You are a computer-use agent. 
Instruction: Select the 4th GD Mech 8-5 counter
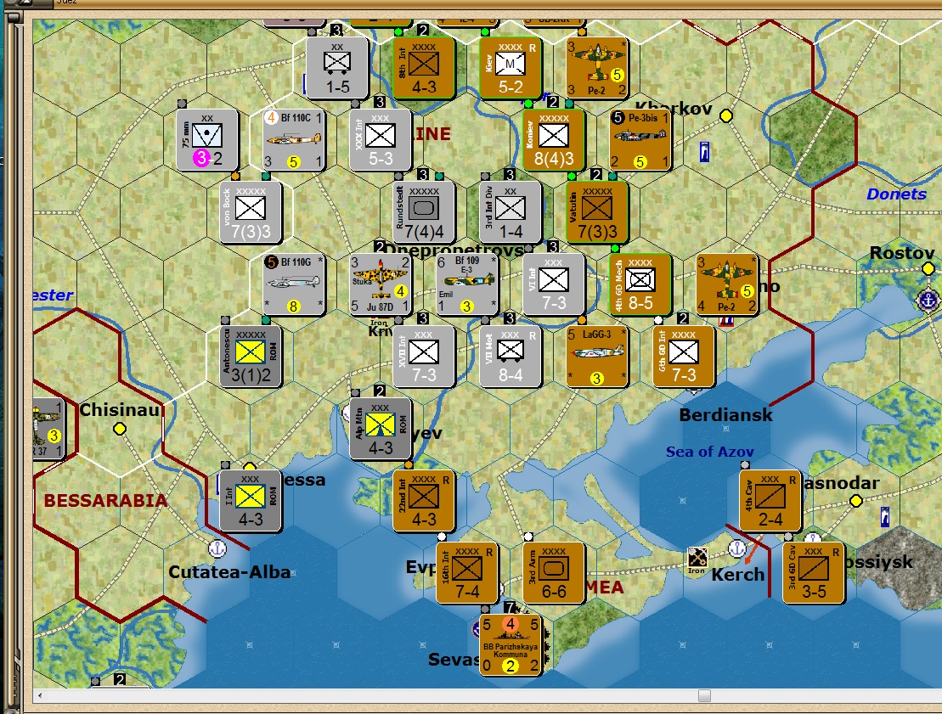pyautogui.click(x=640, y=284)
